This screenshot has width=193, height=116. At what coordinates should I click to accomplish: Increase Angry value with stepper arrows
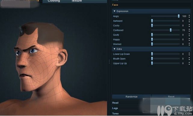189,15
